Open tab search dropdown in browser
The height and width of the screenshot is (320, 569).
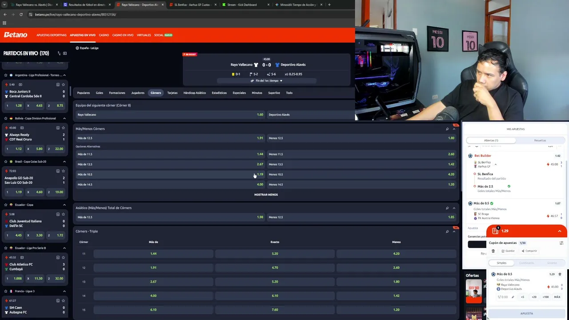5,4
